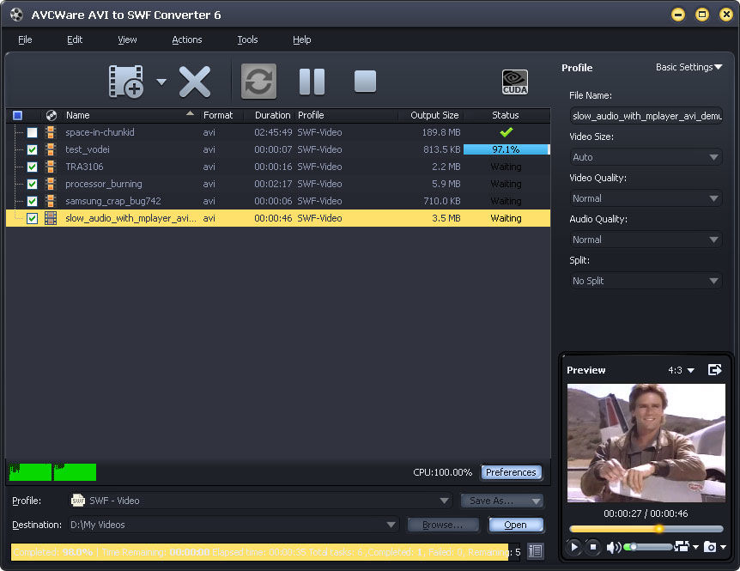740x571 pixels.
Task: Click the film icon of test_vodei
Action: (51, 149)
